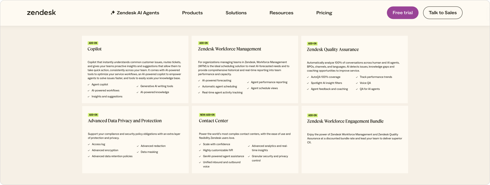
Task: Click the sparkle icon beside Zendesk AI Agents
Action: coord(113,13)
